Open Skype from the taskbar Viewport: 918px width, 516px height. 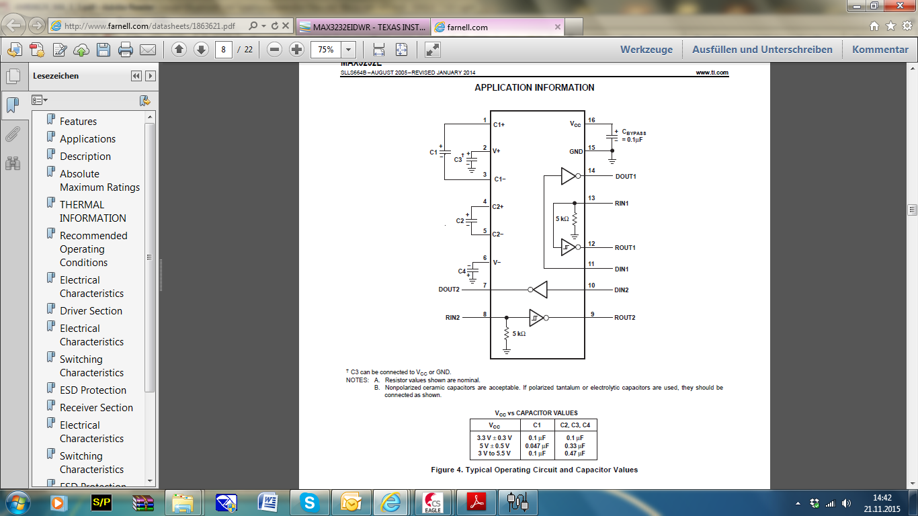pyautogui.click(x=310, y=502)
